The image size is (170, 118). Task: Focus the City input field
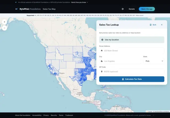(120, 61)
